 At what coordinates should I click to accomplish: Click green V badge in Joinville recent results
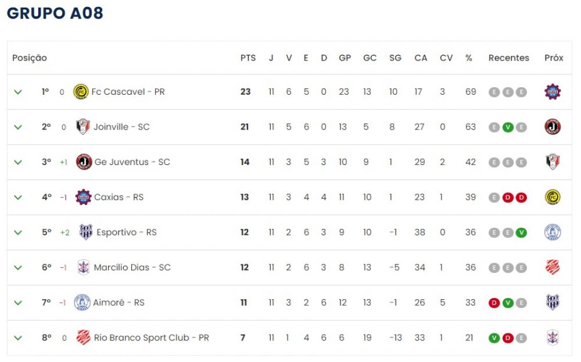[x=508, y=127]
